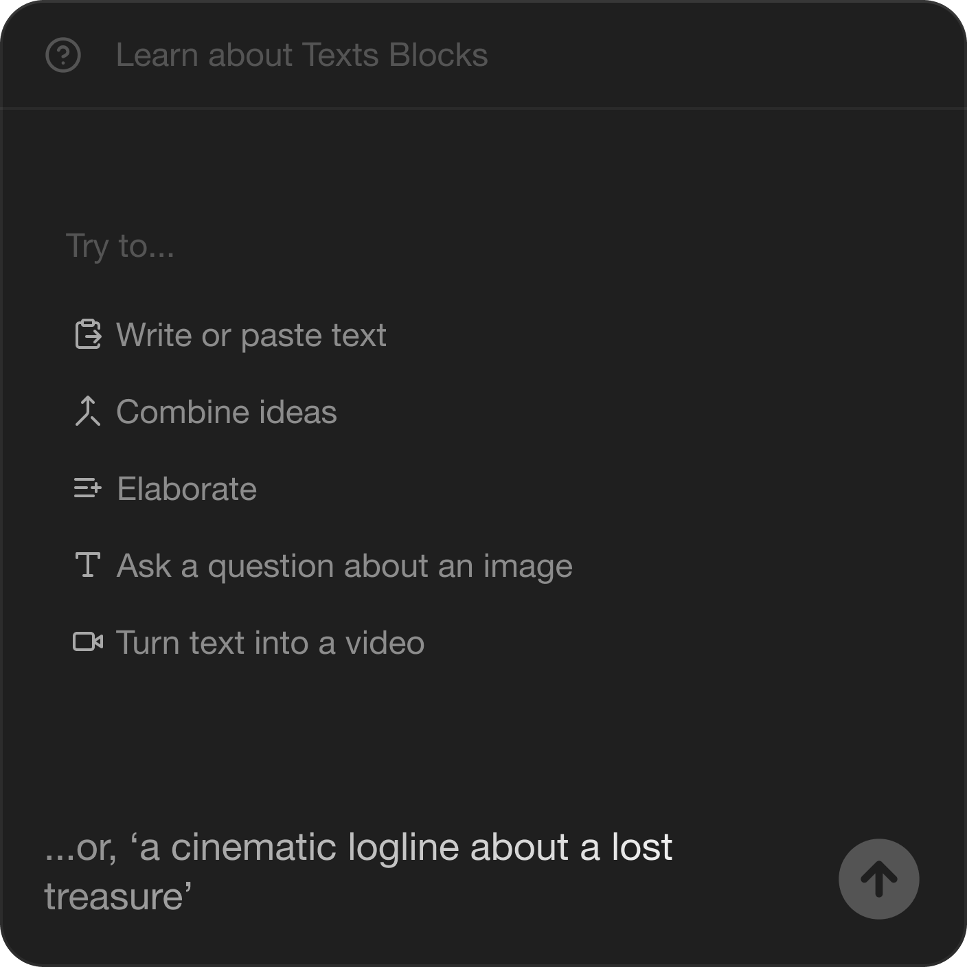The width and height of the screenshot is (967, 967).
Task: Click the Elaborate lines-plus icon
Action: pos(88,488)
